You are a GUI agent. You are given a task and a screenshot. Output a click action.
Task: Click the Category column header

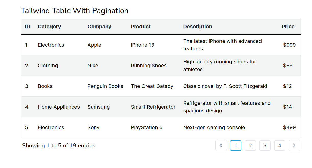(49, 27)
